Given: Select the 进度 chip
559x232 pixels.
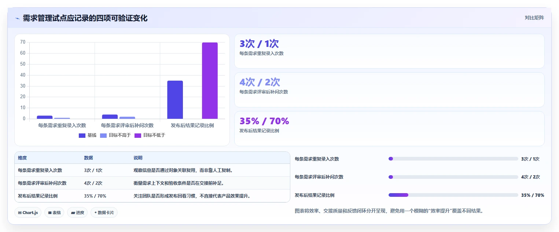Looking at the screenshot, I should (x=77, y=213).
